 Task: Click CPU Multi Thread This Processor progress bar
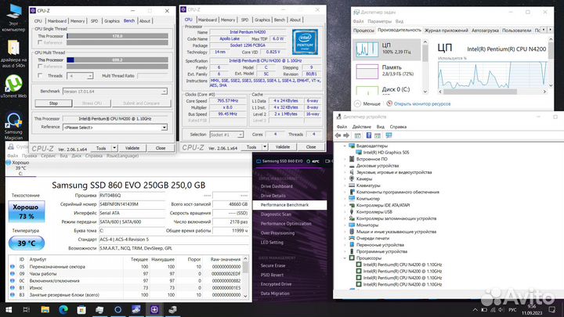117,60
